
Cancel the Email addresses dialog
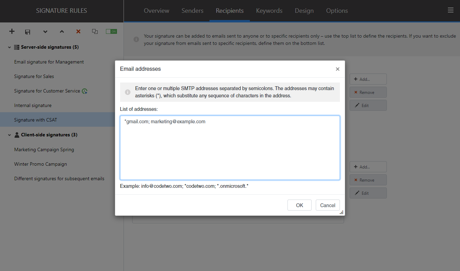coord(327,205)
